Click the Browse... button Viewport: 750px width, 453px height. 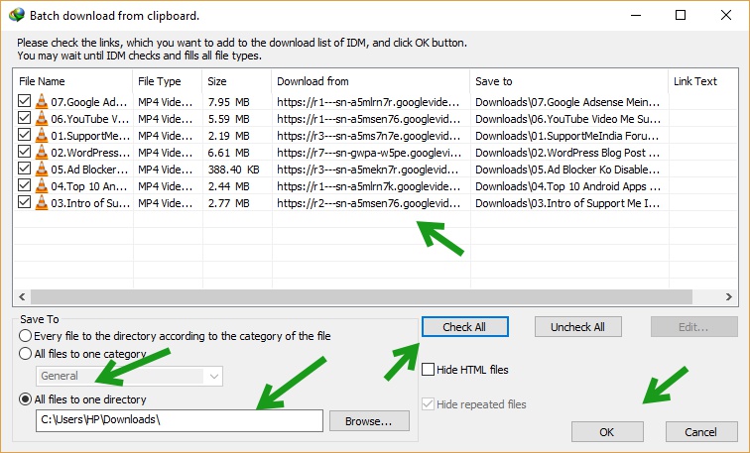pyautogui.click(x=369, y=421)
